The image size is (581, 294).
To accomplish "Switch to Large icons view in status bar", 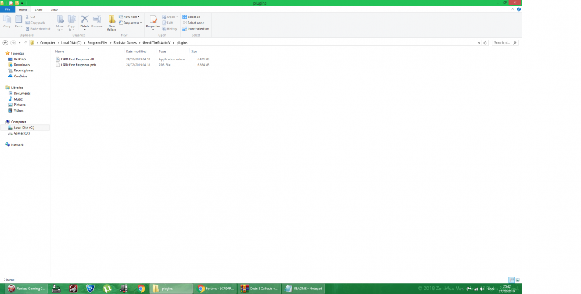I will (x=518, y=280).
